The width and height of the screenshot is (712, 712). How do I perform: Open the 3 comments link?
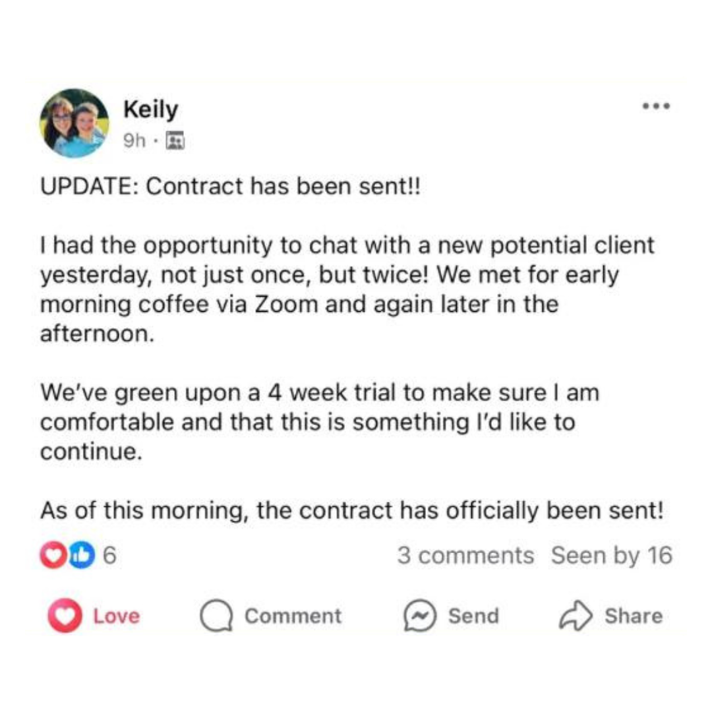point(465,555)
